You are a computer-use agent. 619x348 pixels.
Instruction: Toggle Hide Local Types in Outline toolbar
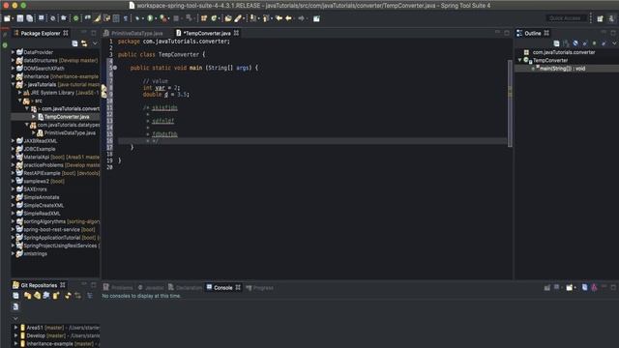point(604,43)
